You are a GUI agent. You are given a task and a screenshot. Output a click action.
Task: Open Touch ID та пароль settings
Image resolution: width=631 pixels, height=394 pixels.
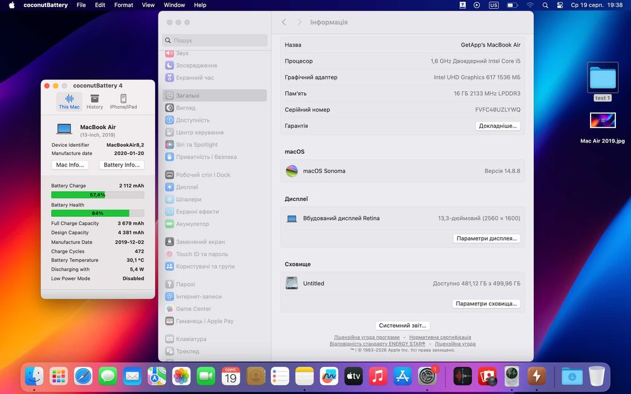point(215,254)
